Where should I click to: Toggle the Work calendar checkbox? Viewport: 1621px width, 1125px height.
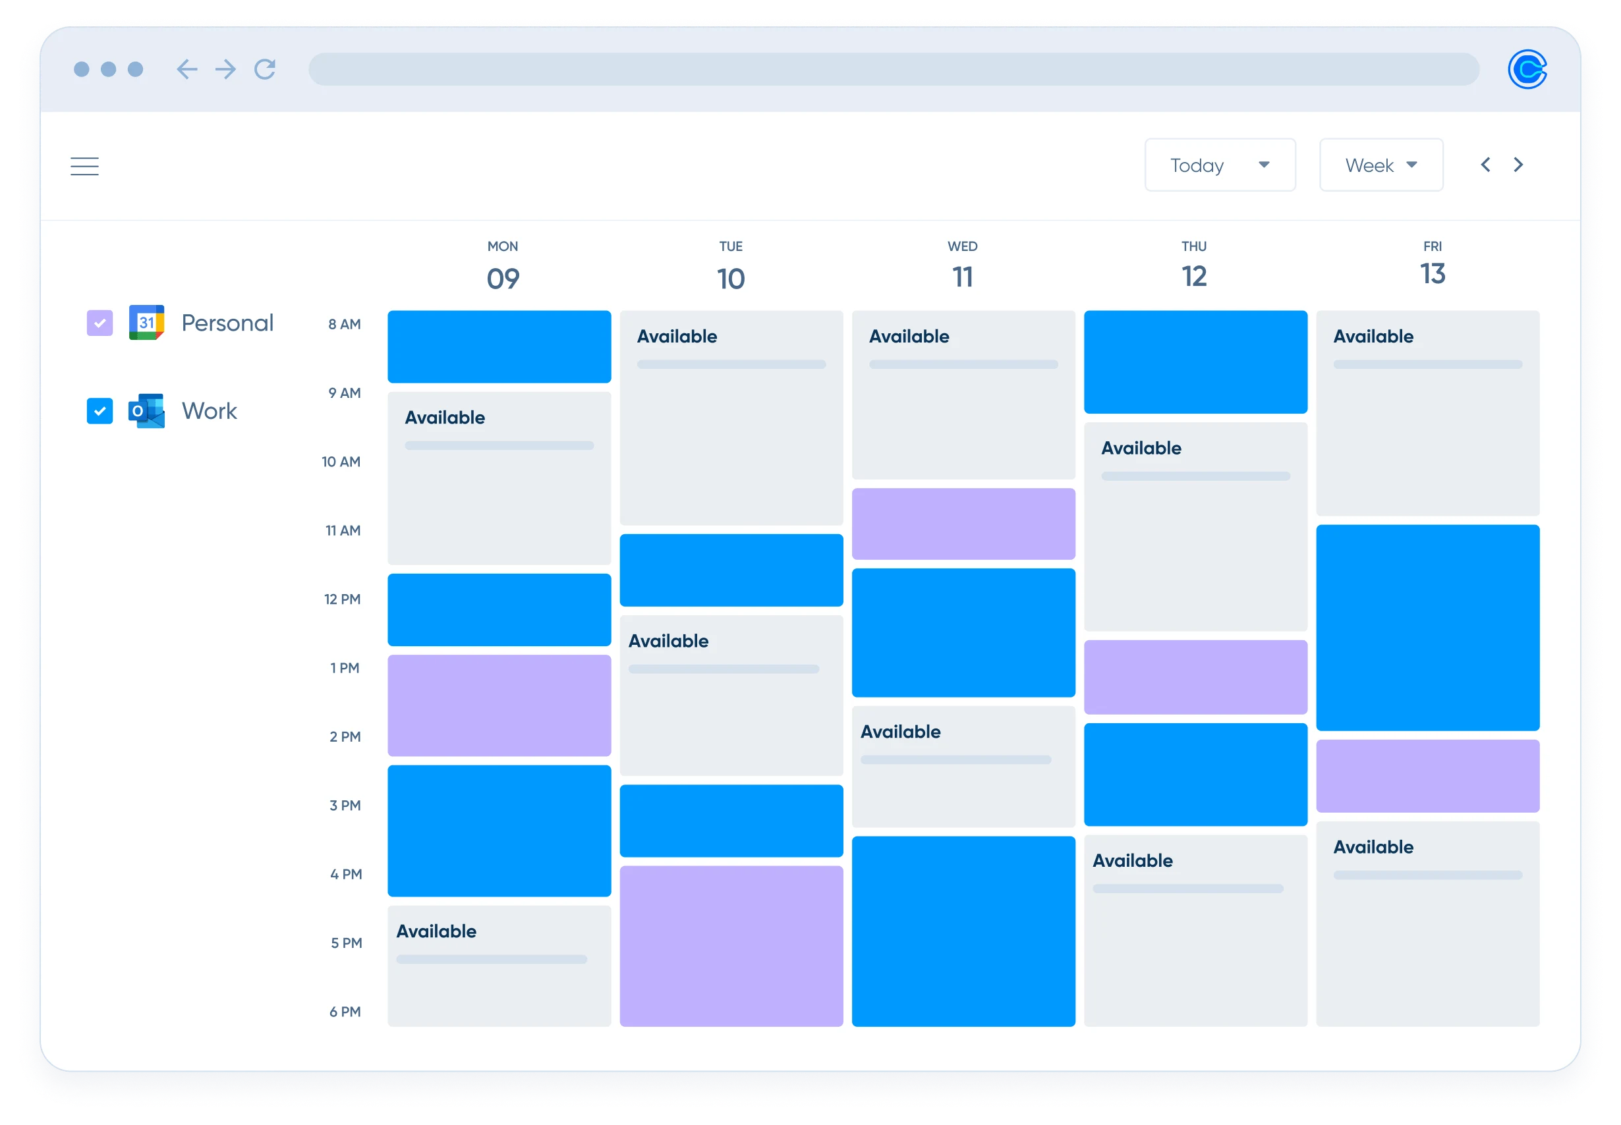pyautogui.click(x=99, y=410)
